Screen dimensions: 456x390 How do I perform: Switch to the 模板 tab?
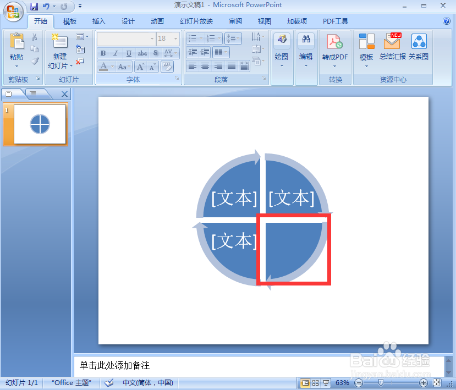tap(70, 21)
